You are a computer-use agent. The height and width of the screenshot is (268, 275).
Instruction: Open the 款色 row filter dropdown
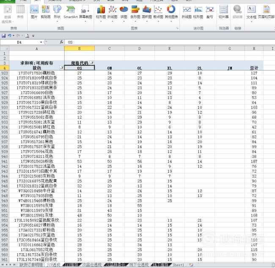(x=62, y=68)
